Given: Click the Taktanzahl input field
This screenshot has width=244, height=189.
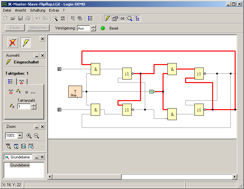Looking at the screenshot, I should point(24,106).
